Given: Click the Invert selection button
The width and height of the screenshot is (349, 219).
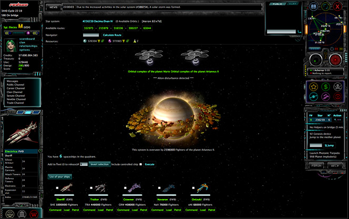Looking at the screenshot, I should coord(99,164).
